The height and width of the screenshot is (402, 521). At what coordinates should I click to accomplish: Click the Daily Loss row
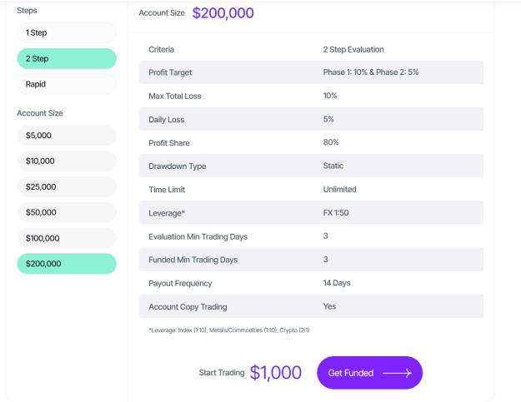pyautogui.click(x=311, y=119)
